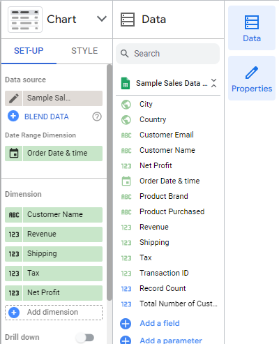Click the plus icon in Add dimension
This screenshot has height=344, width=279.
tap(14, 313)
